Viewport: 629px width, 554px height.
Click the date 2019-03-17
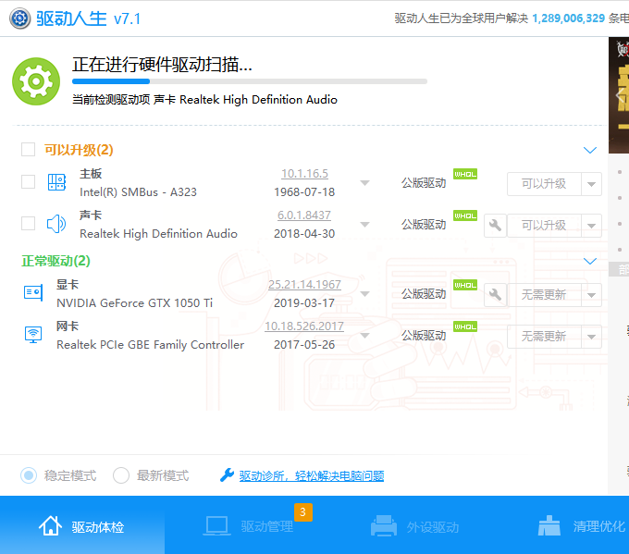[x=304, y=302]
